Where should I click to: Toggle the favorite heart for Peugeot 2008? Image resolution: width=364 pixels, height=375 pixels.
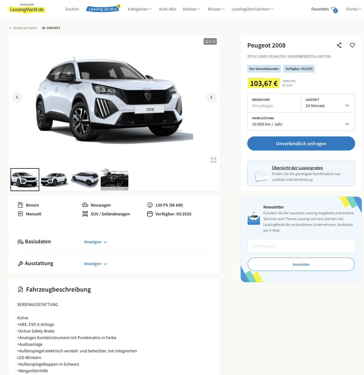point(352,45)
